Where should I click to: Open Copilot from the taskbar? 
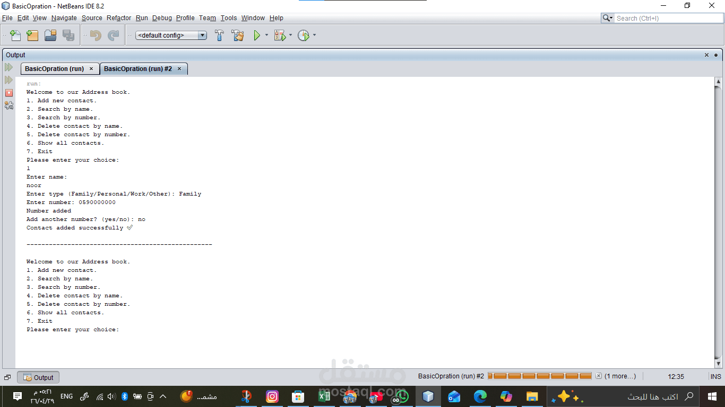pyautogui.click(x=506, y=396)
